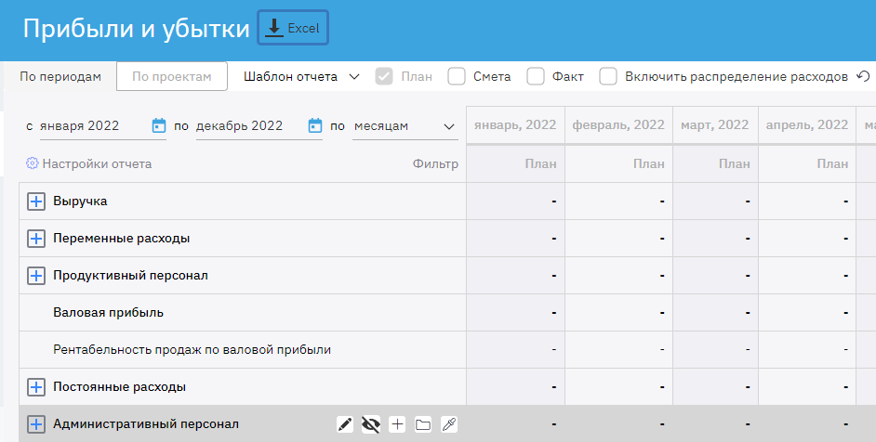Click the Переменные расходы label
The image size is (876, 442).
[x=121, y=239]
